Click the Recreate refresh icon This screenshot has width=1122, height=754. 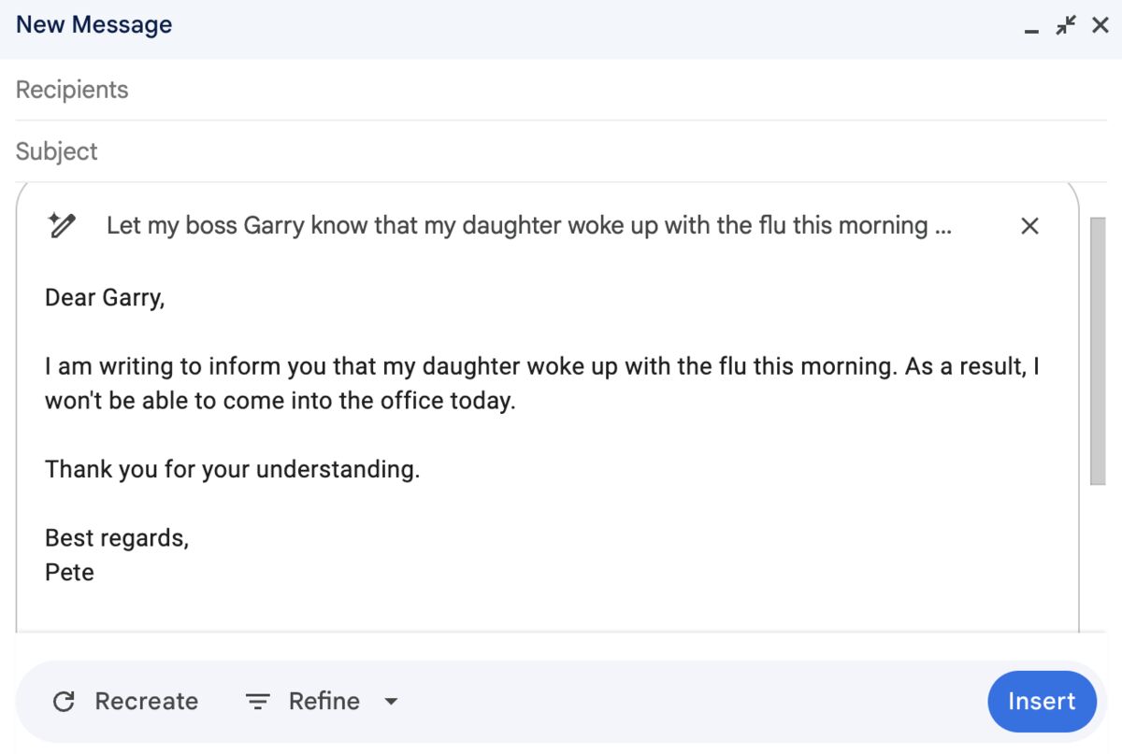(64, 701)
